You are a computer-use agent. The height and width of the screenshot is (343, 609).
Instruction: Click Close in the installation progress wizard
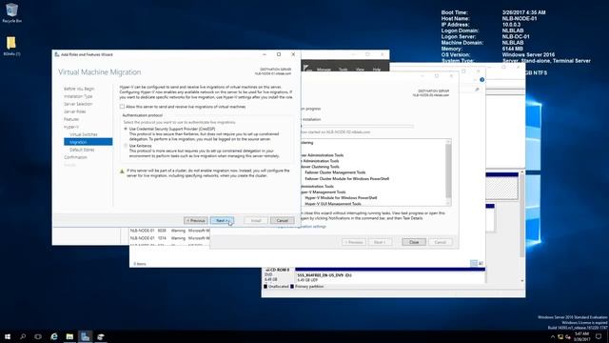click(x=414, y=242)
